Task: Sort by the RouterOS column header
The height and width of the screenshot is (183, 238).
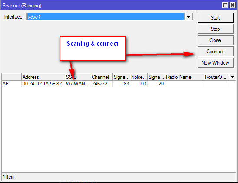Action: click(216, 77)
